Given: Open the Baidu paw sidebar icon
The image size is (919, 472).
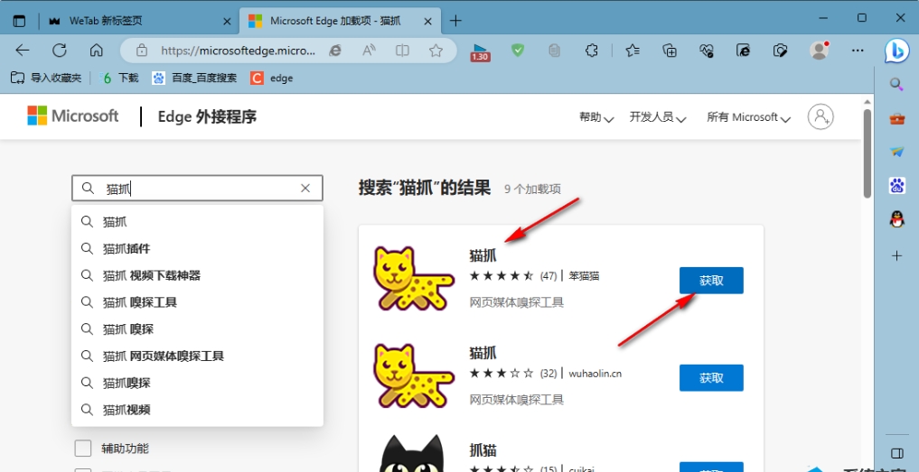Looking at the screenshot, I should [x=896, y=186].
